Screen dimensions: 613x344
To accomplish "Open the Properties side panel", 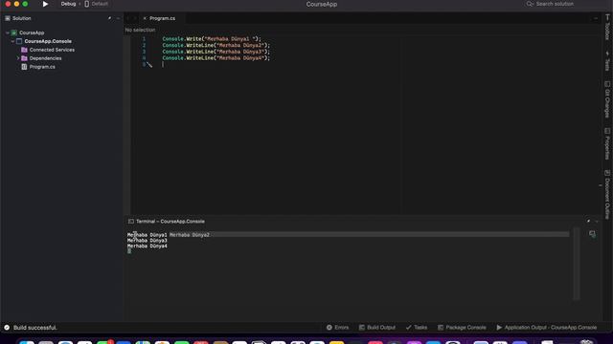I will point(607,143).
